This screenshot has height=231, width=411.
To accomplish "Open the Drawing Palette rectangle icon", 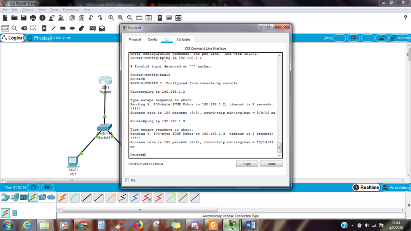I will pyautogui.click(x=139, y=18).
